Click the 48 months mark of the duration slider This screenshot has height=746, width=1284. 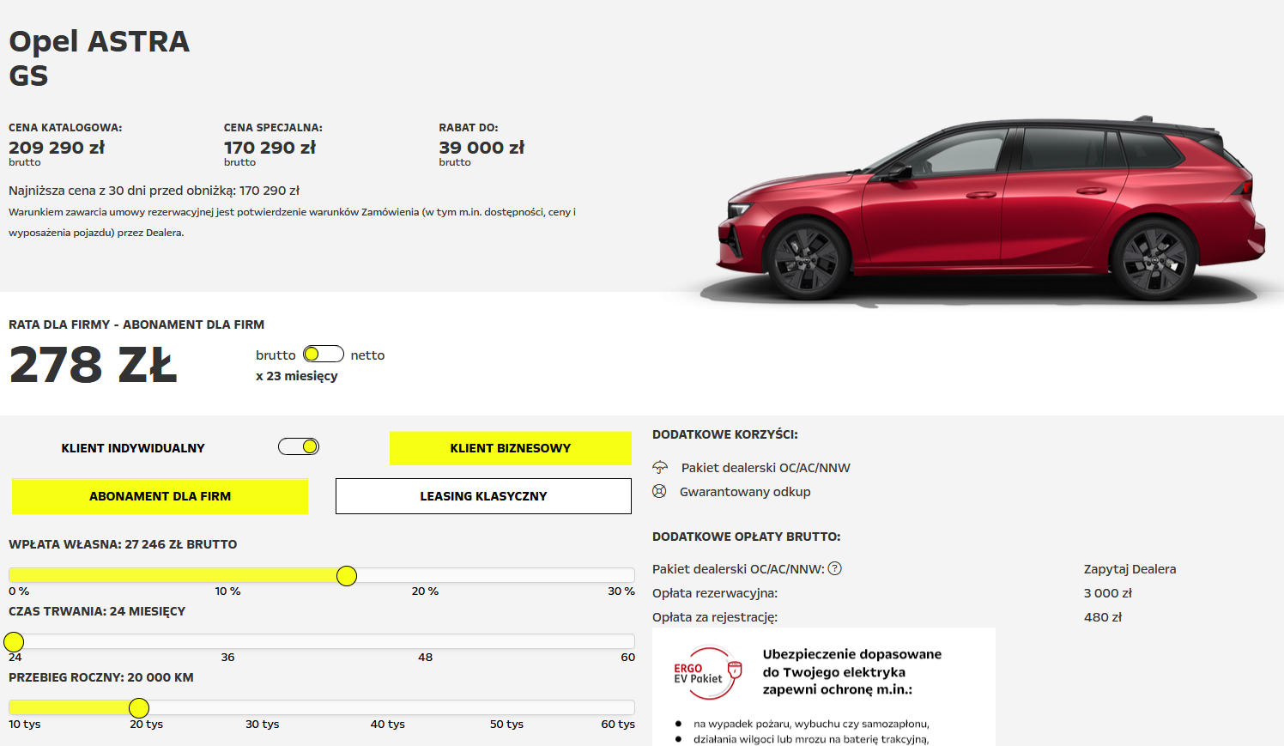tap(425, 658)
